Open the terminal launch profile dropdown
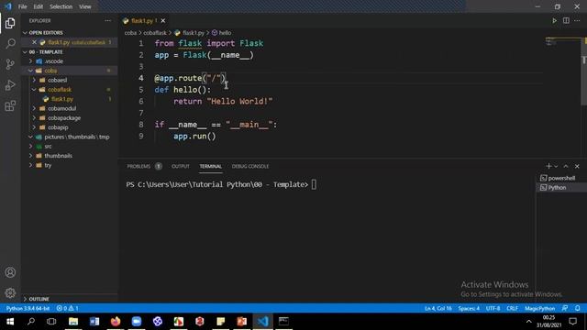Screen dimensions: 587x330 [x=556, y=166]
